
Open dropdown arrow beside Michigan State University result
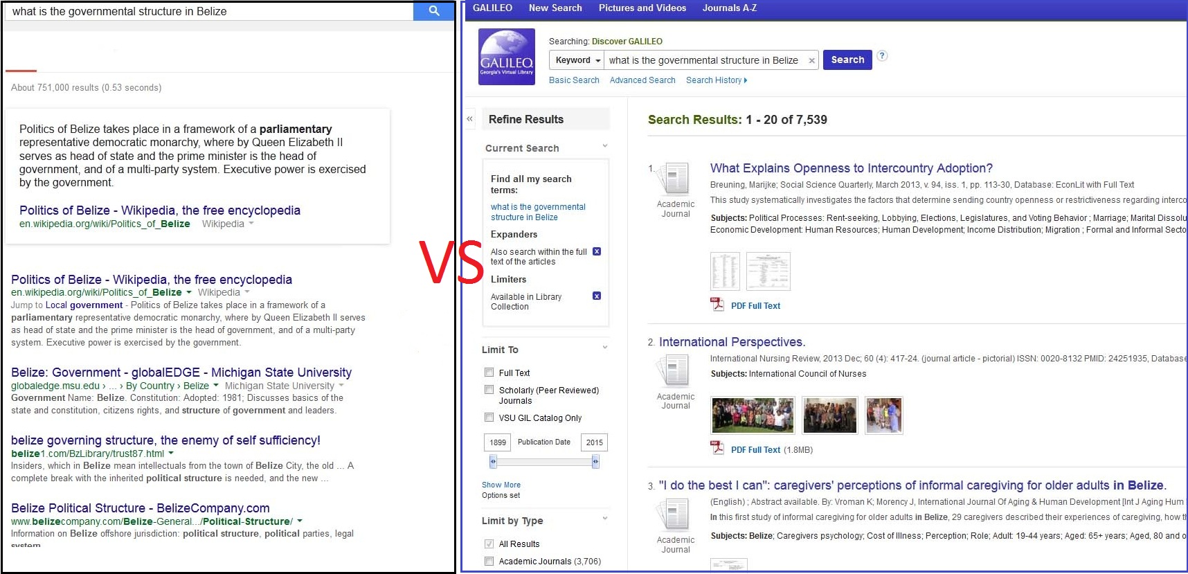[341, 386]
